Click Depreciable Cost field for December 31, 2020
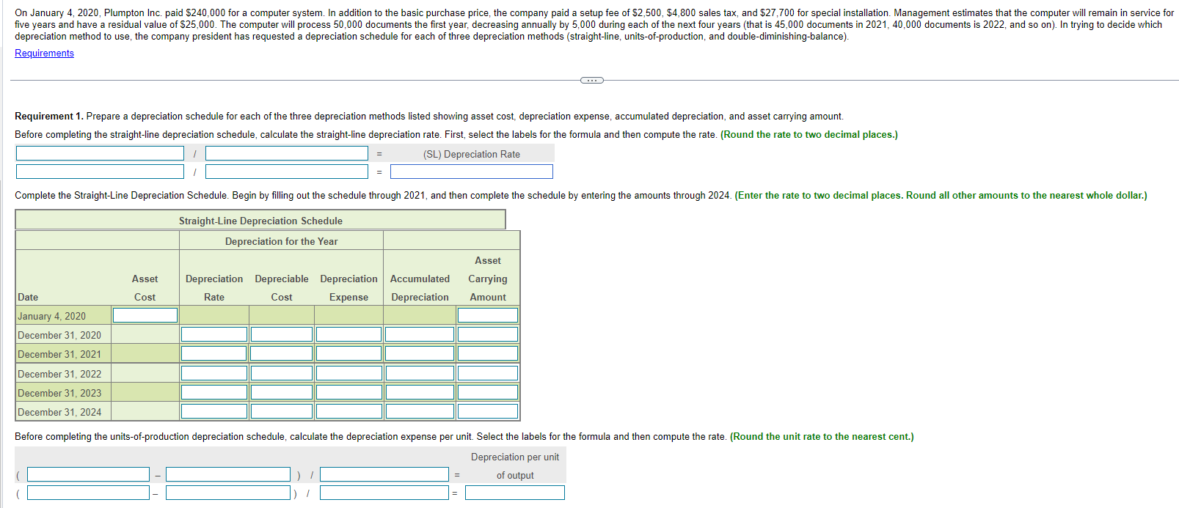 click(x=282, y=334)
